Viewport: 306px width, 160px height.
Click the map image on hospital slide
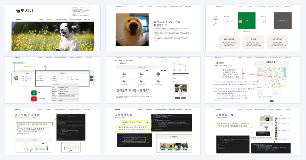pyautogui.click(x=272, y=78)
